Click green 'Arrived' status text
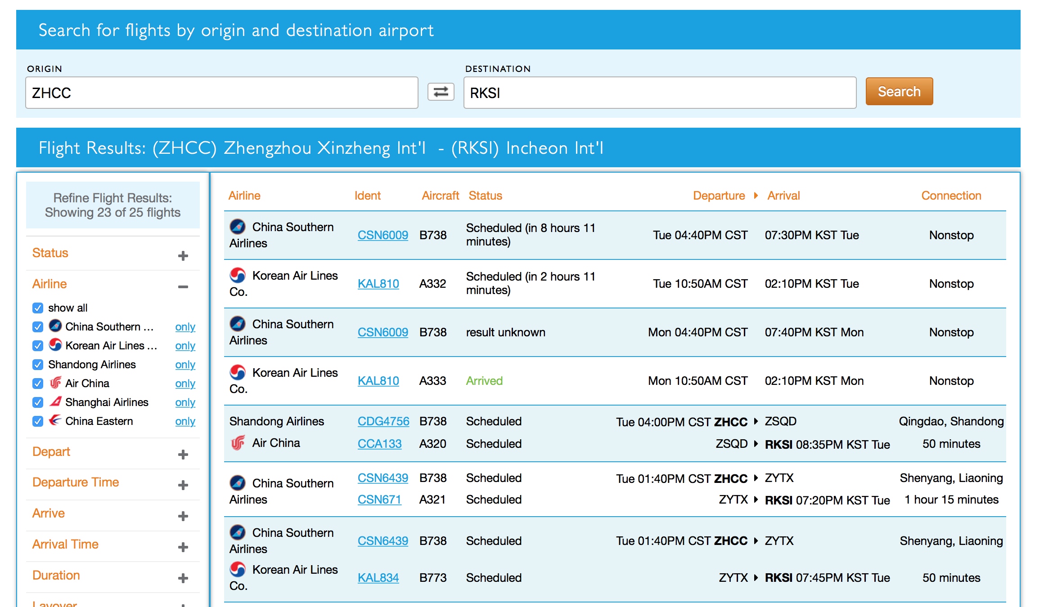 pyautogui.click(x=484, y=381)
